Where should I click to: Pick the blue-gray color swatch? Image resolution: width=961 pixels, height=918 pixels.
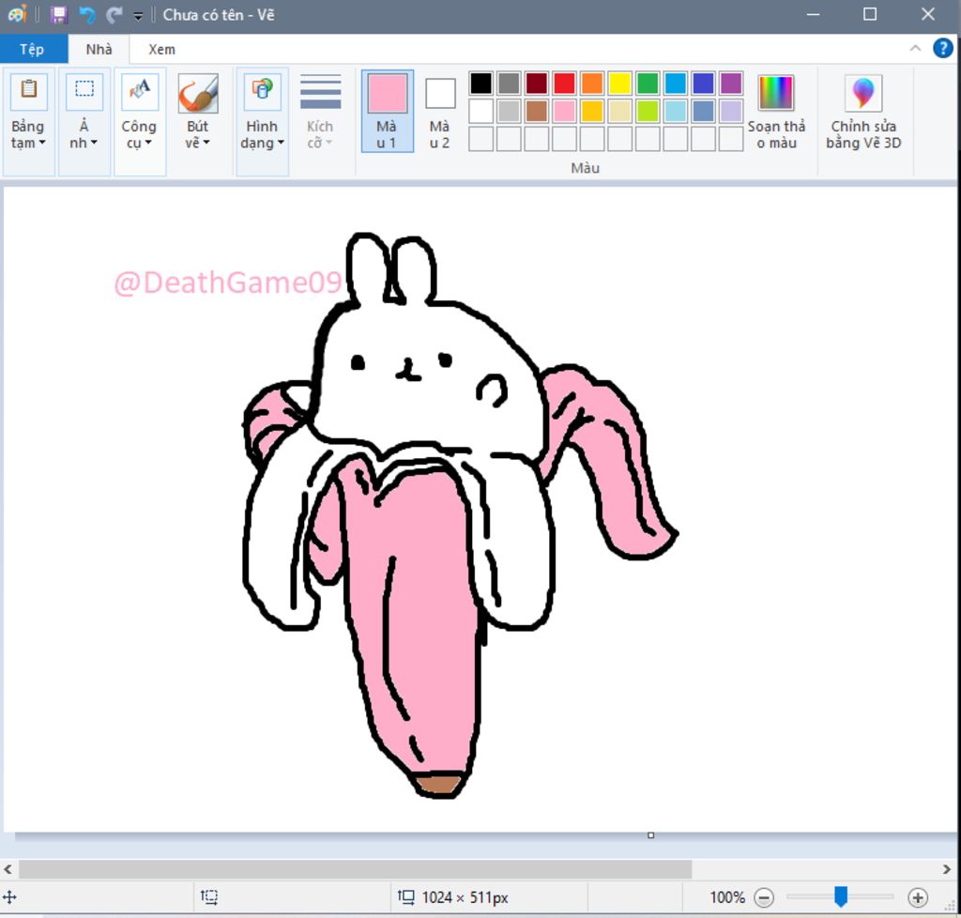(x=703, y=111)
